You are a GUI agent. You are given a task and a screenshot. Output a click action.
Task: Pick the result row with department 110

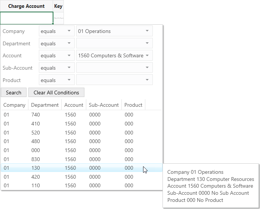(x=81, y=185)
